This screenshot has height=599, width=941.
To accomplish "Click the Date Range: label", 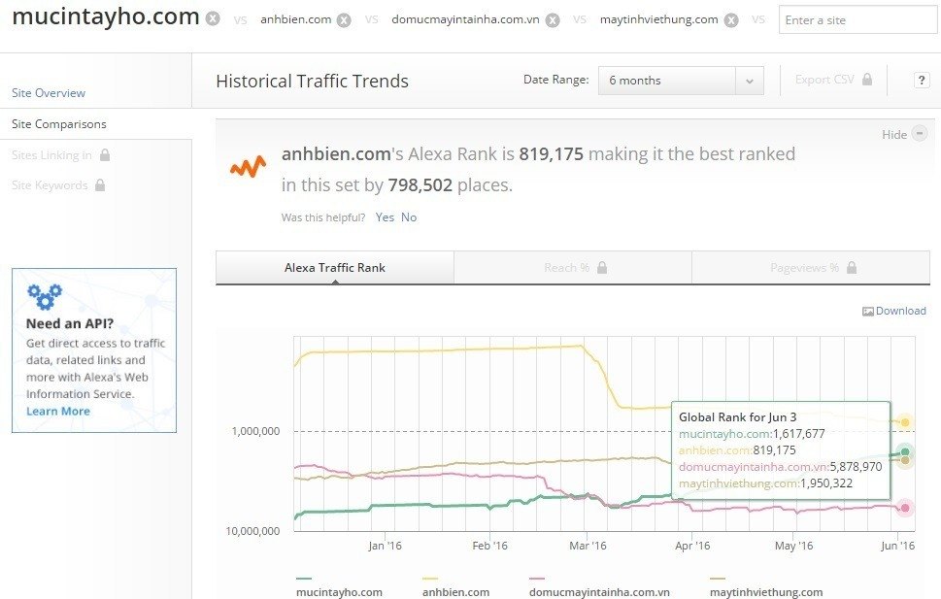I will click(x=555, y=80).
